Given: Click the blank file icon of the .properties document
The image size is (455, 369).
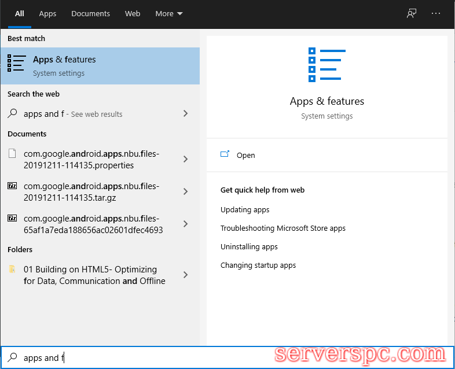Looking at the screenshot, I should point(12,154).
